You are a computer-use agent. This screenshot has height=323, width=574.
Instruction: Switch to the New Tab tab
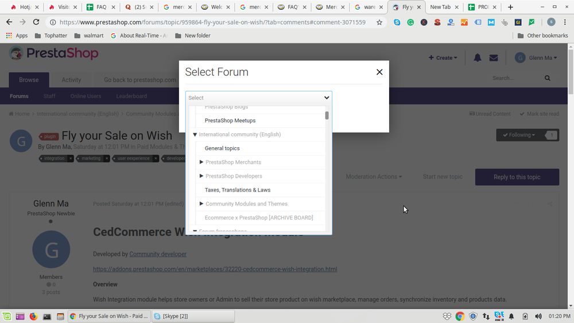(440, 7)
